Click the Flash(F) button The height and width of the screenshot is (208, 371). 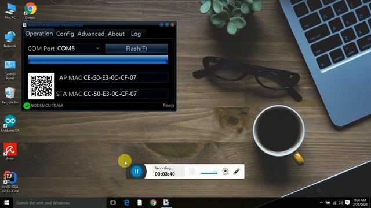point(136,49)
